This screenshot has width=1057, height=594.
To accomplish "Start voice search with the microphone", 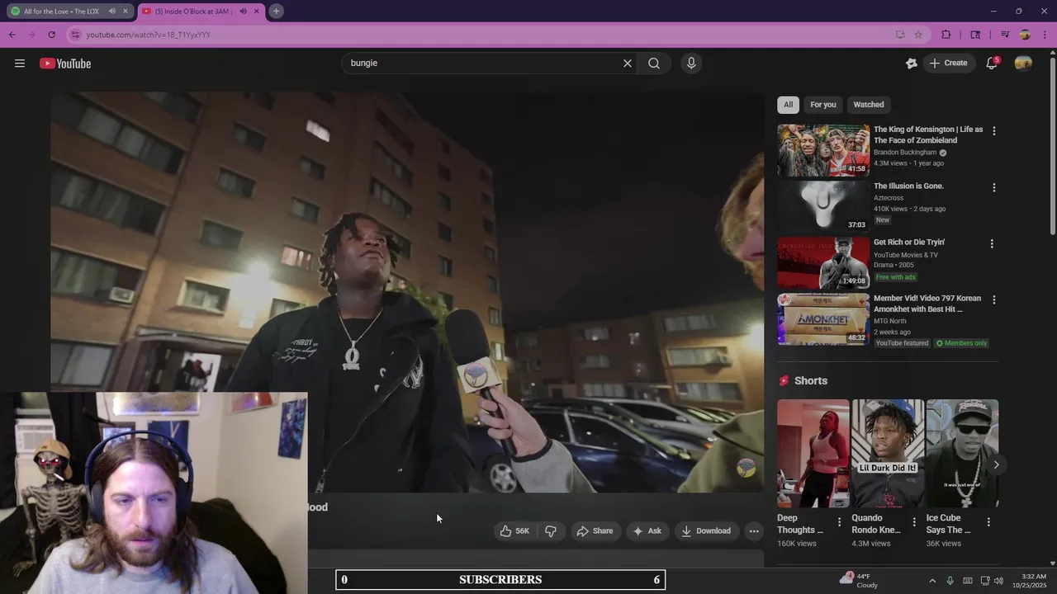I will pyautogui.click(x=691, y=64).
